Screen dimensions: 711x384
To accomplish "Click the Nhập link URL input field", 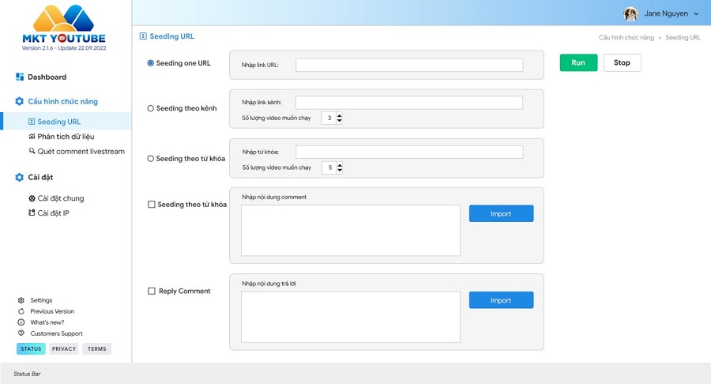I will click(409, 65).
